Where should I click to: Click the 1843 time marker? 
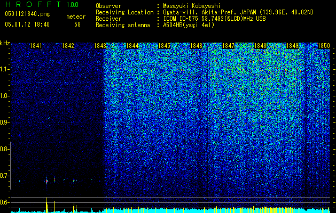click(100, 45)
